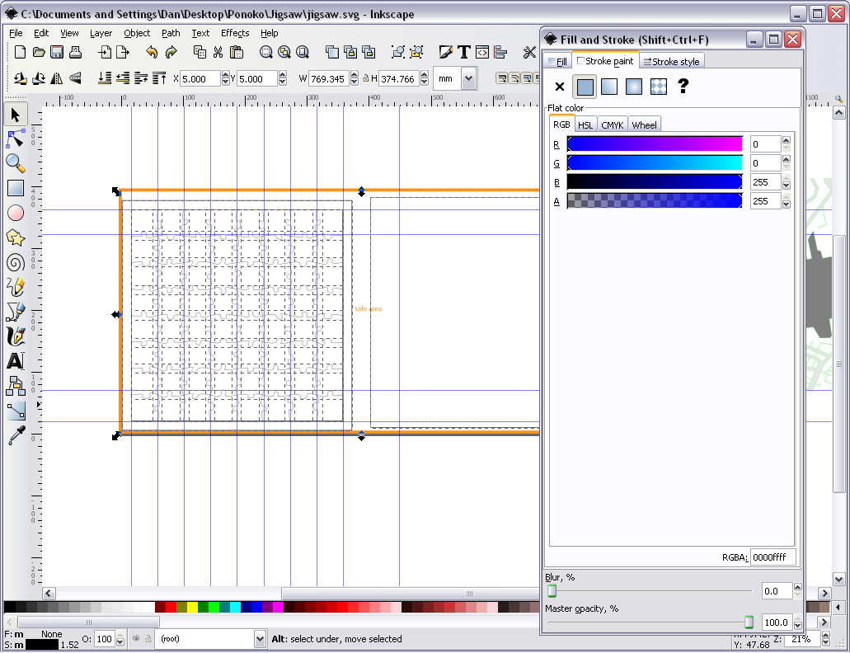Viewport: 850px width, 653px height.
Task: Select the Zoom magnifier tool
Action: click(x=15, y=163)
